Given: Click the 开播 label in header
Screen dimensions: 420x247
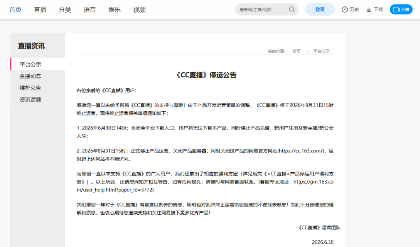Looking at the screenshot, I should tap(405, 10).
